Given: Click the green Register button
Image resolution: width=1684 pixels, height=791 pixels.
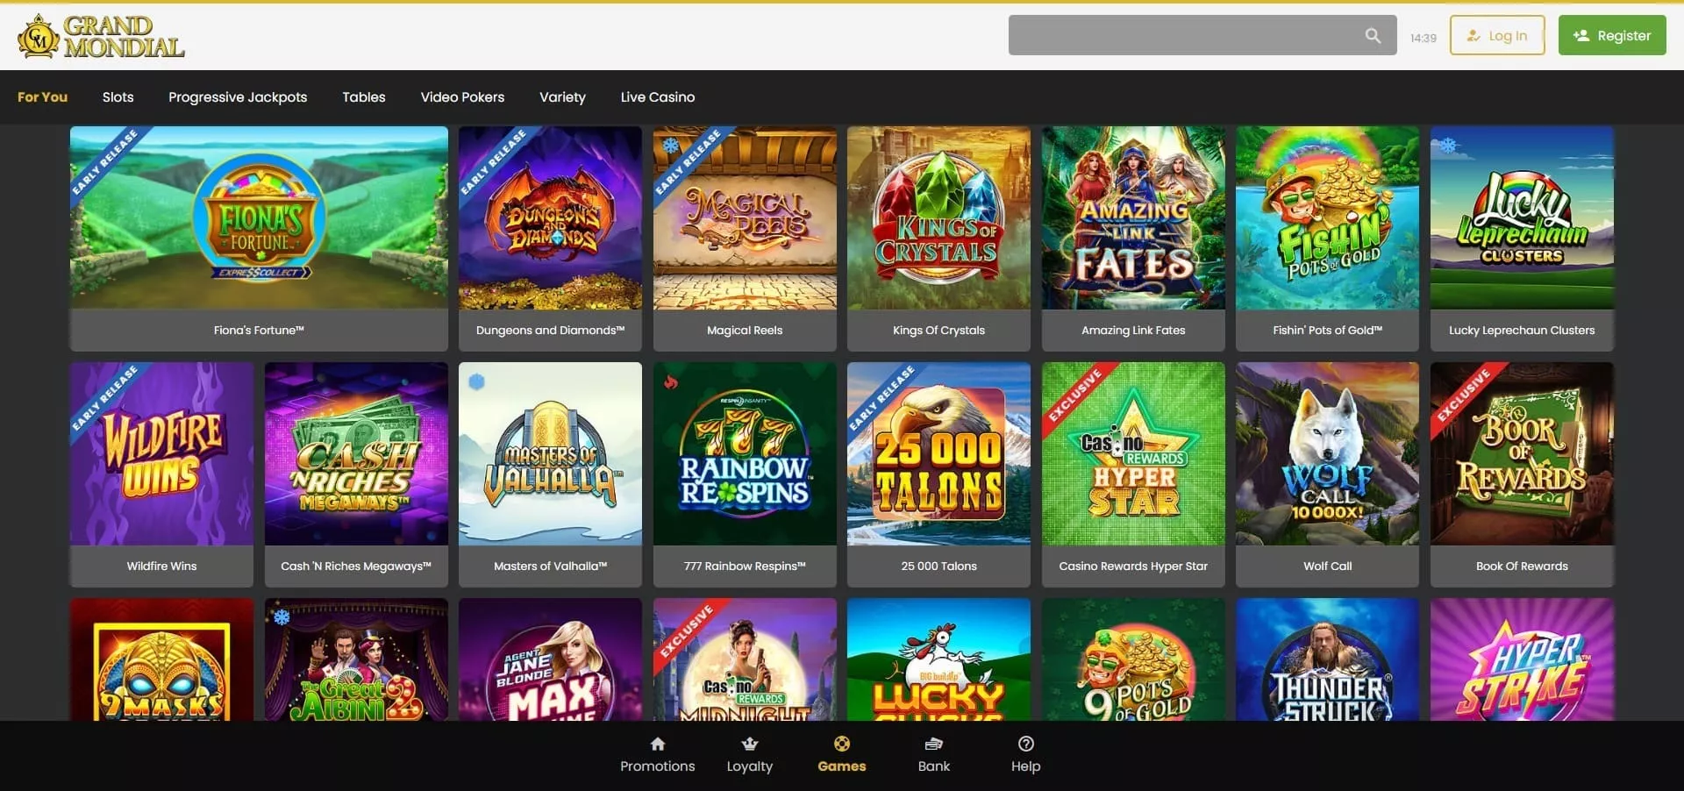Looking at the screenshot, I should pyautogui.click(x=1612, y=35).
